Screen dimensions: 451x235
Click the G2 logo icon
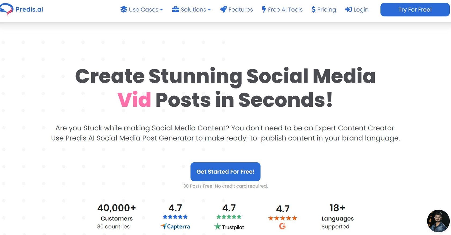pyautogui.click(x=282, y=226)
